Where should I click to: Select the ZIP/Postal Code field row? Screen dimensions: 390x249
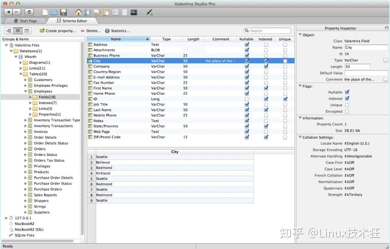(x=190, y=137)
